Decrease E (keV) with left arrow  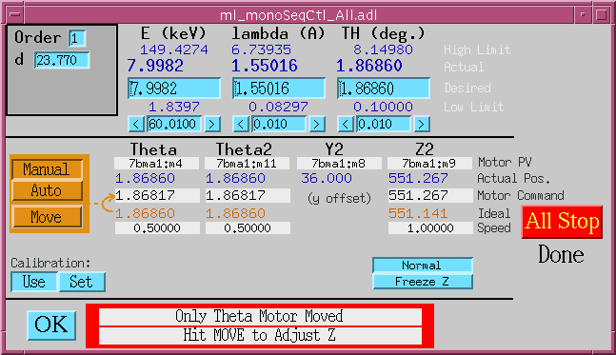tap(136, 125)
